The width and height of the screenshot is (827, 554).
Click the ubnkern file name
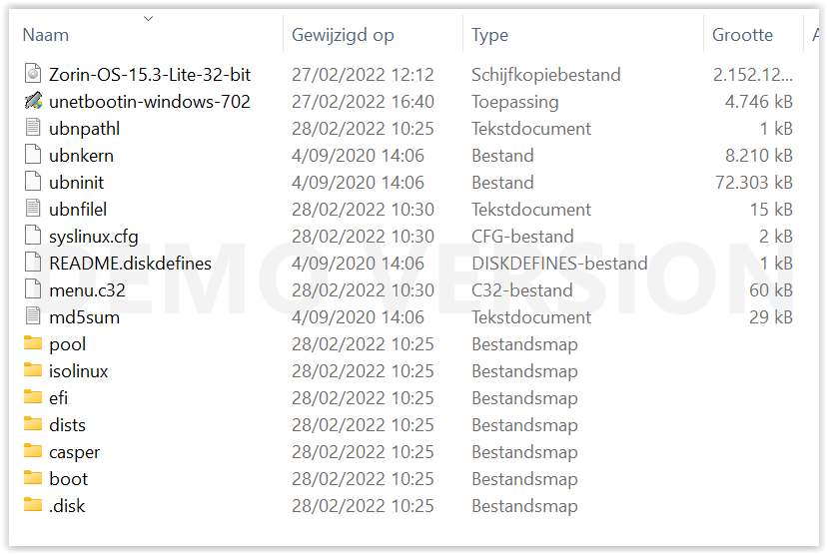[x=81, y=156]
